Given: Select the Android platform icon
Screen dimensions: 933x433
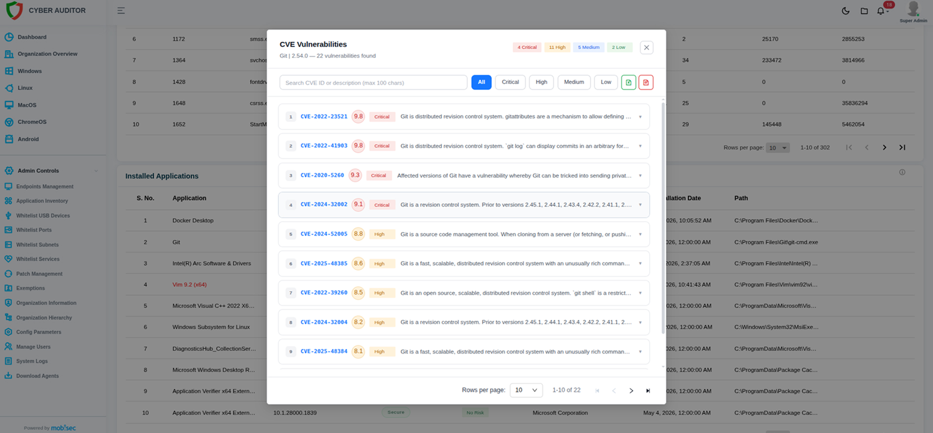Looking at the screenshot, I should coord(9,139).
